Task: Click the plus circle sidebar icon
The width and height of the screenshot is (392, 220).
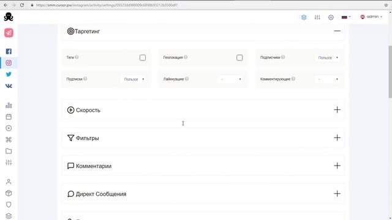Action: [9, 128]
